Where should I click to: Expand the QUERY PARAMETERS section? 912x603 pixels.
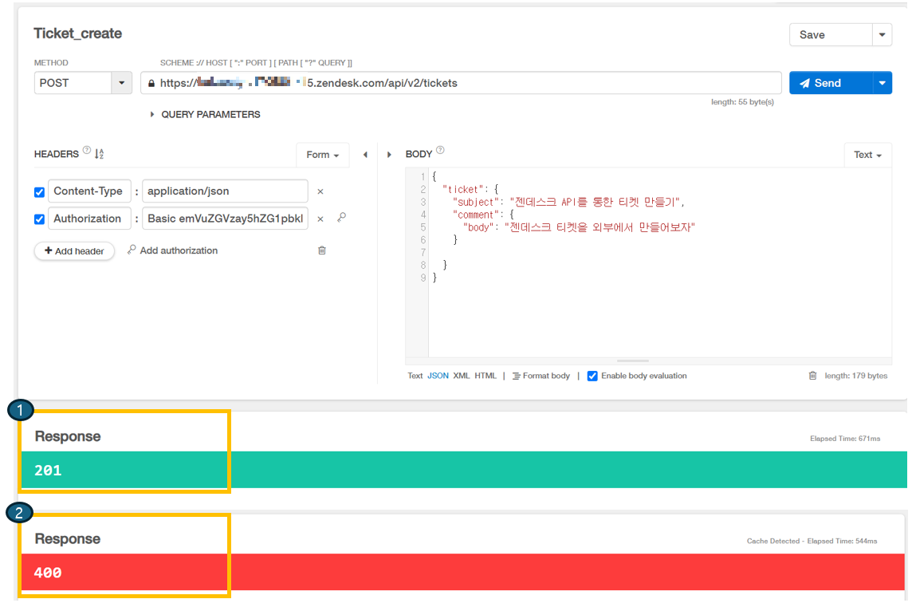(206, 115)
